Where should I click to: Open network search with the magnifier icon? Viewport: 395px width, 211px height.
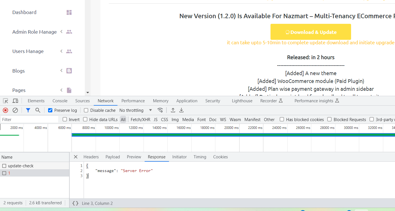pyautogui.click(x=38, y=110)
